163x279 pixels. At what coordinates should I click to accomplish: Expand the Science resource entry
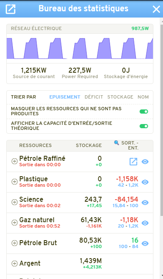[14, 202]
